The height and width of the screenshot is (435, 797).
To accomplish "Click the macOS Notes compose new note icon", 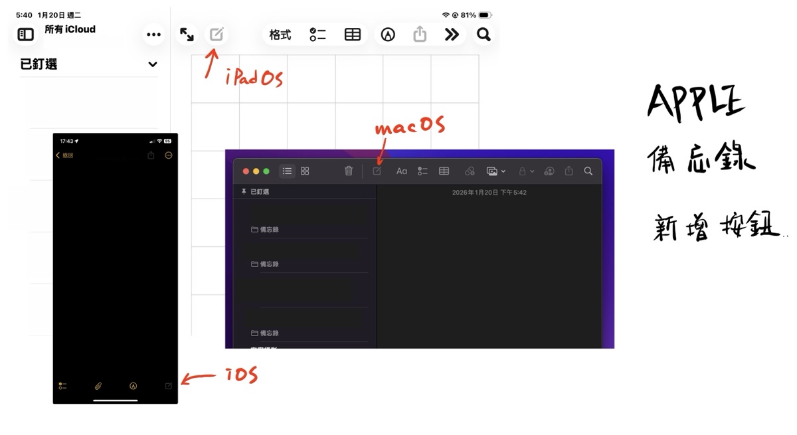I will coord(377,171).
